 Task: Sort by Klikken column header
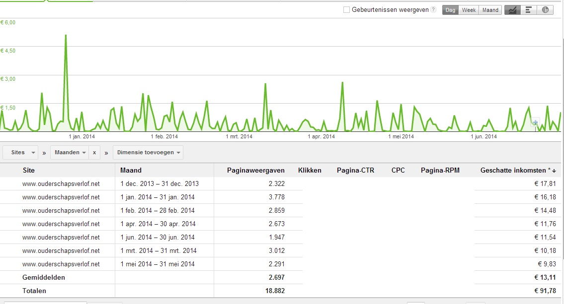[x=310, y=171]
